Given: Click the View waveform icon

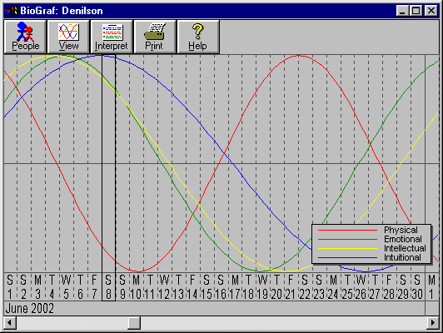Looking at the screenshot, I should coord(68,32).
